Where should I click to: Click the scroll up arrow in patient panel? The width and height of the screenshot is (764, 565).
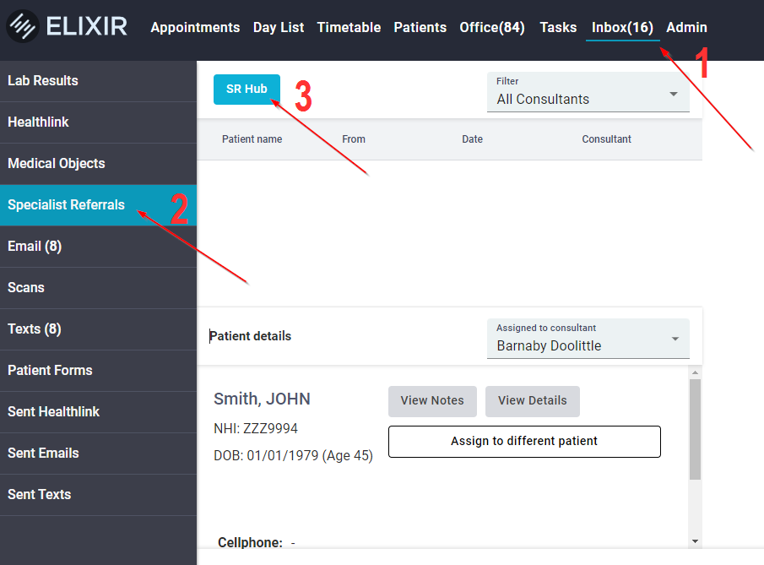pos(695,372)
